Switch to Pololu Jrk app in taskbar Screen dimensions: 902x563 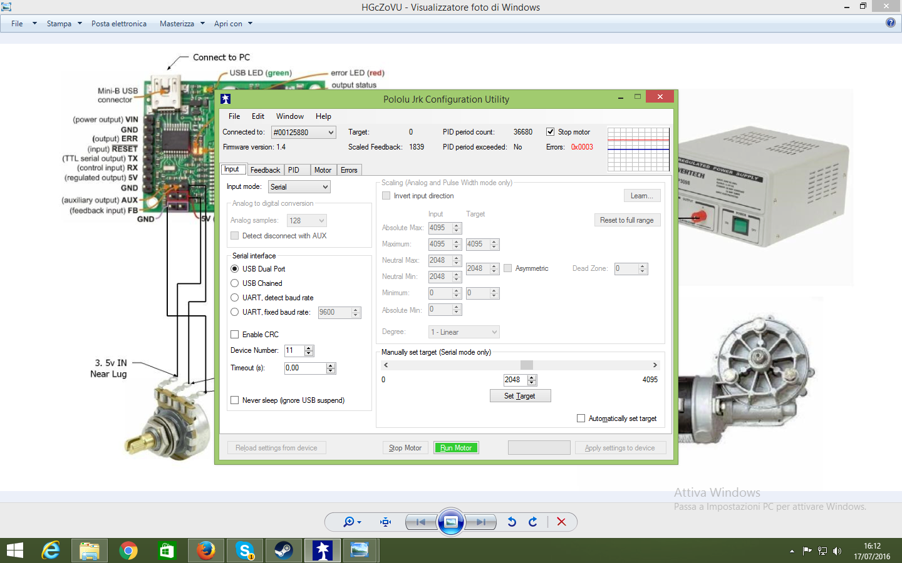click(322, 550)
